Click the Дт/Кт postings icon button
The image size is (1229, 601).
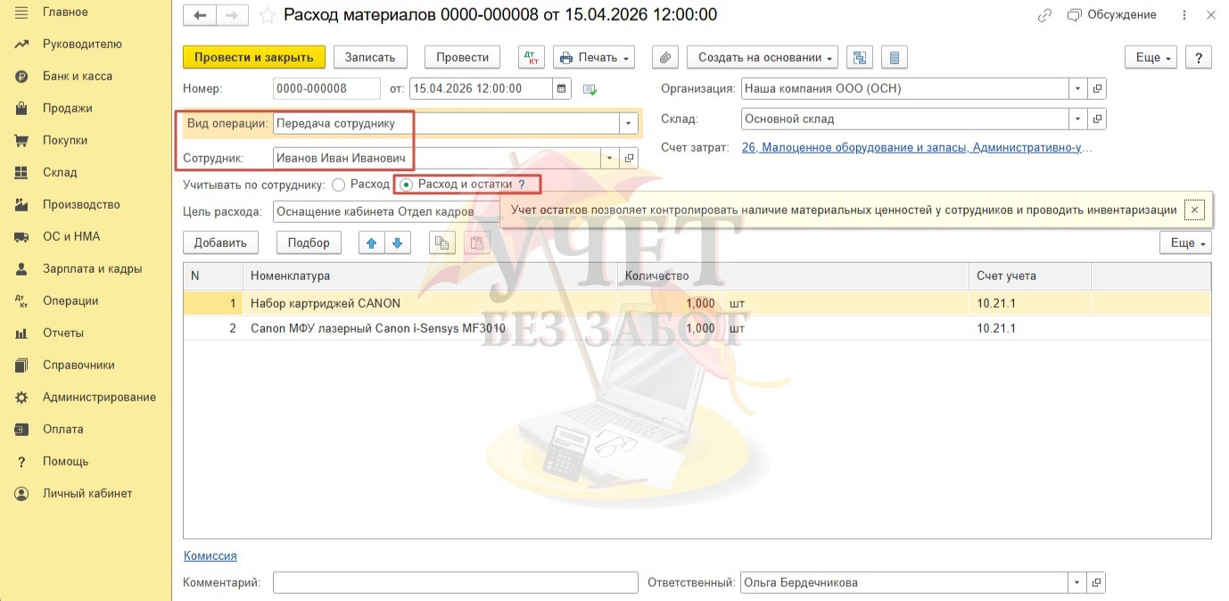[x=531, y=57]
